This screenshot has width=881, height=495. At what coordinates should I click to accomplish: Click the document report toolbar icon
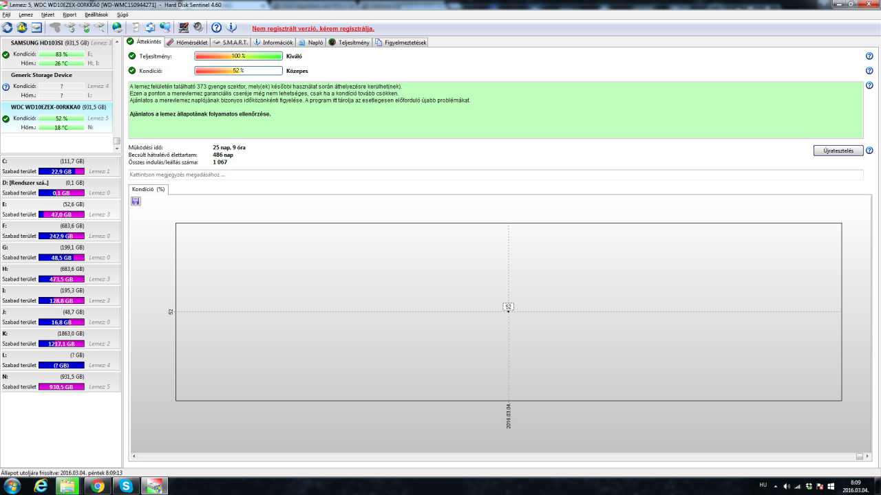point(136,27)
